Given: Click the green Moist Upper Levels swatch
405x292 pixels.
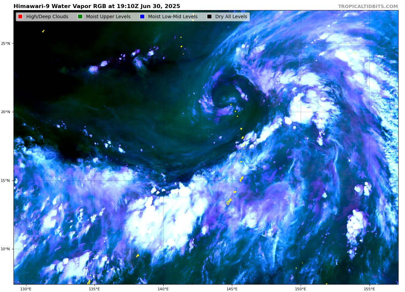Looking at the screenshot, I should [x=80, y=17].
